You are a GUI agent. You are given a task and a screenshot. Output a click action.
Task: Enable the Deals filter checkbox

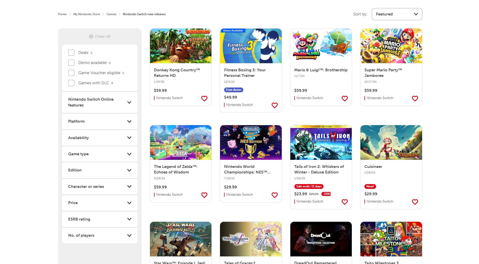71,52
